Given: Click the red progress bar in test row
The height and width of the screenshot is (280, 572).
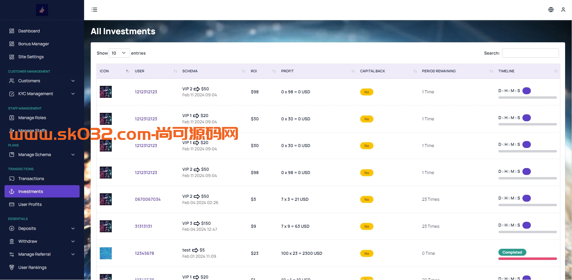Looking at the screenshot, I should (528, 259).
